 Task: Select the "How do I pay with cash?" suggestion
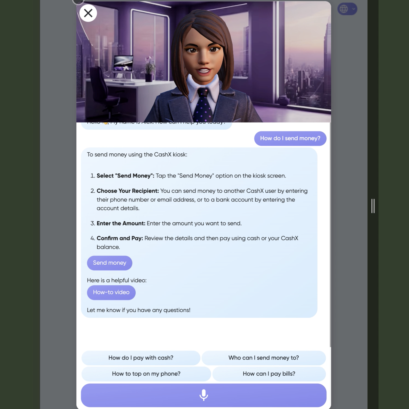[141, 358]
